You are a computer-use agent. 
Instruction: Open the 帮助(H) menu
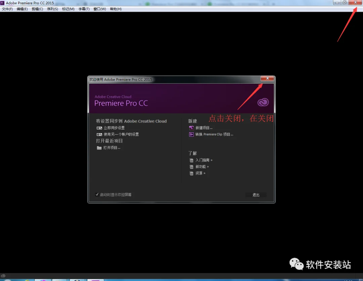[116, 9]
